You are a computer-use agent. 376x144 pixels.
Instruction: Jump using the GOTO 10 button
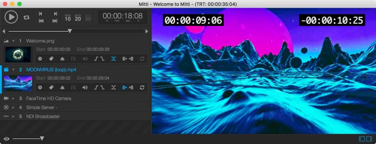click(68, 17)
